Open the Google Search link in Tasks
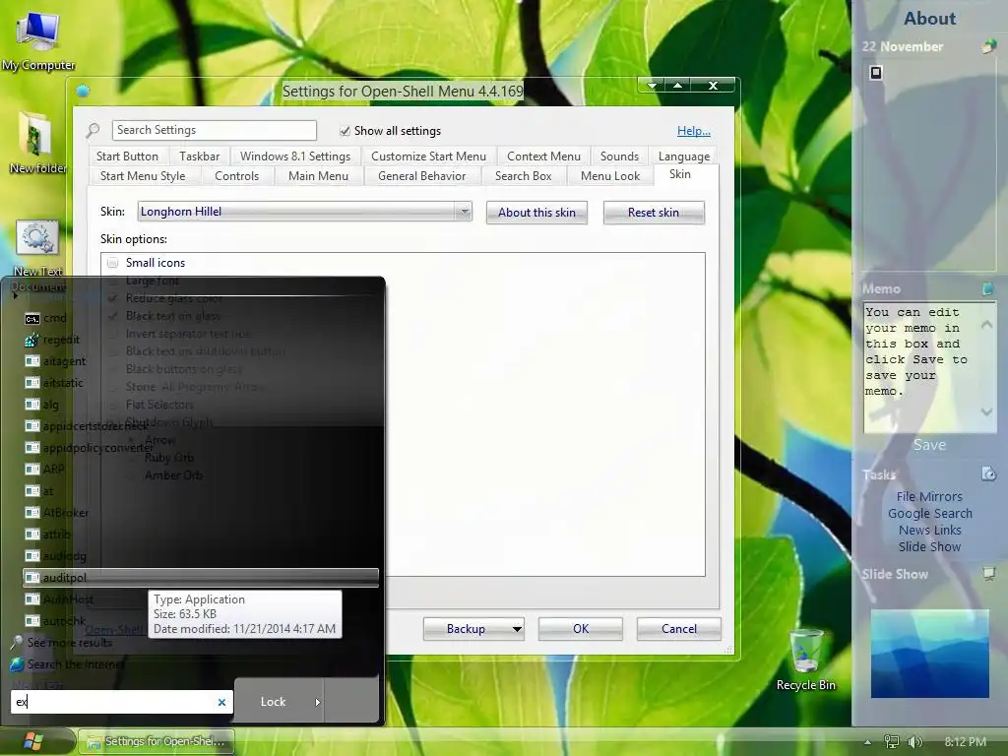 pos(929,514)
